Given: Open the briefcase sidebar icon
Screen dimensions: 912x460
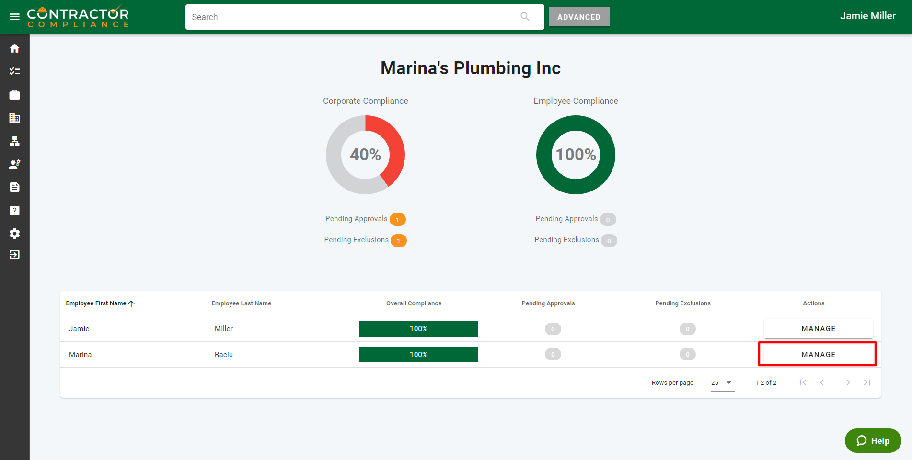Looking at the screenshot, I should tap(14, 95).
